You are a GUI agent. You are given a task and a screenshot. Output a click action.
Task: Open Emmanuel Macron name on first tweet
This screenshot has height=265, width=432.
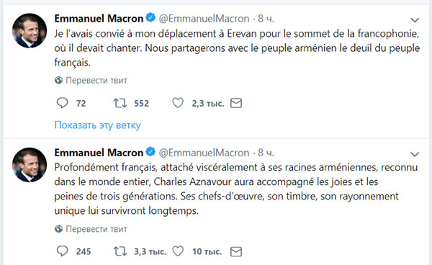[99, 19]
